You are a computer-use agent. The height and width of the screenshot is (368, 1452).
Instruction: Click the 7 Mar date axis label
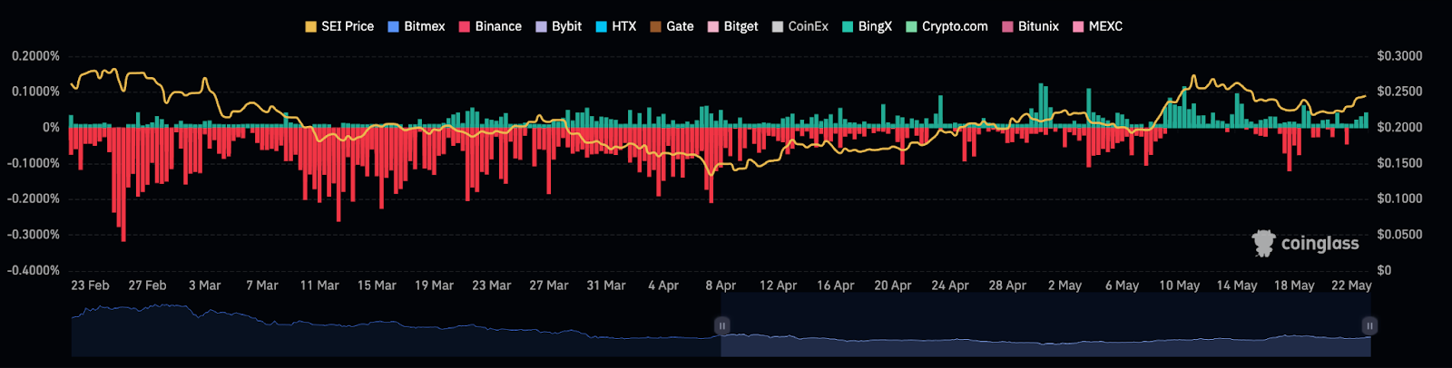point(262,286)
